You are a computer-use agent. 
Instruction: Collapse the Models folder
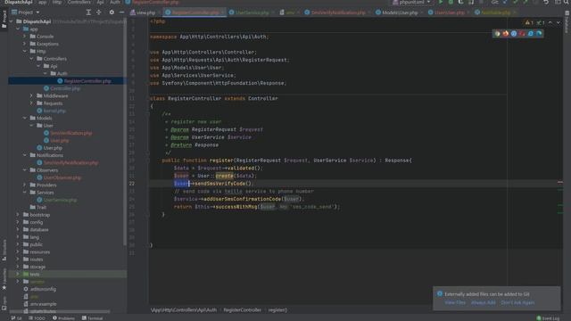tap(25, 118)
